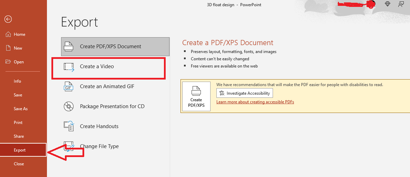The height and width of the screenshot is (177, 410).
Task: Choose Save As in the sidebar
Action: [x=23, y=109]
